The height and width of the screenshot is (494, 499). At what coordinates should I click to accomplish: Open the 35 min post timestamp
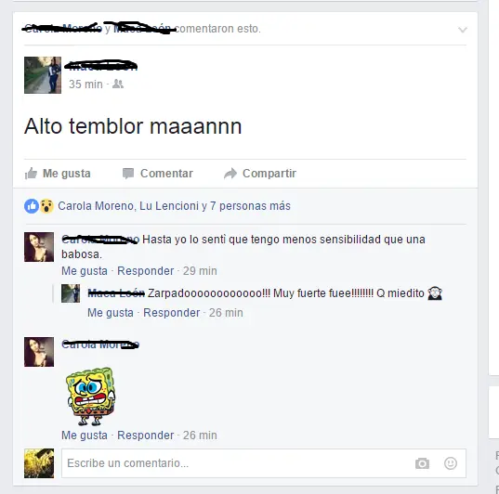coord(85,84)
